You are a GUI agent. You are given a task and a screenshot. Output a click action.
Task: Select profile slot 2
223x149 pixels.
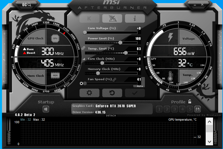(167, 109)
